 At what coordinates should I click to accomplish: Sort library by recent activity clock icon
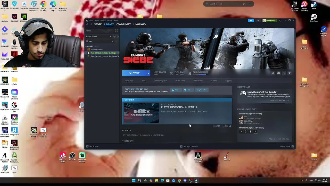pyautogui.click(x=114, y=36)
